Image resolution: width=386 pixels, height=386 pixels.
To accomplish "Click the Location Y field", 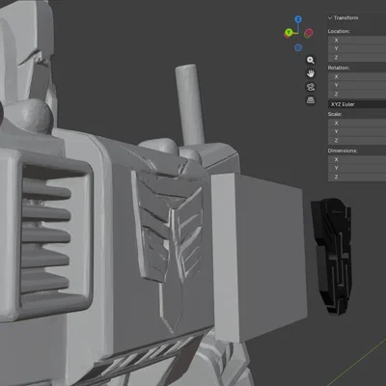I will click(x=357, y=48).
